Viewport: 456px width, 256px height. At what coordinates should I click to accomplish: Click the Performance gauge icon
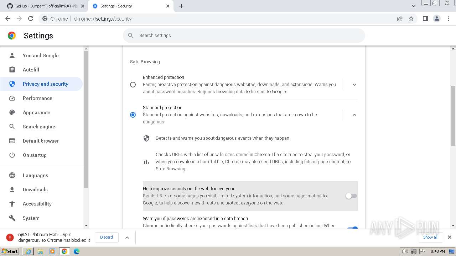12,98
